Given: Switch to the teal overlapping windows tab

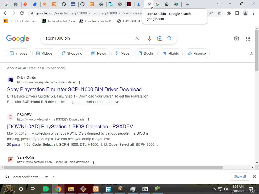Looking at the screenshot, I should pos(111,4).
